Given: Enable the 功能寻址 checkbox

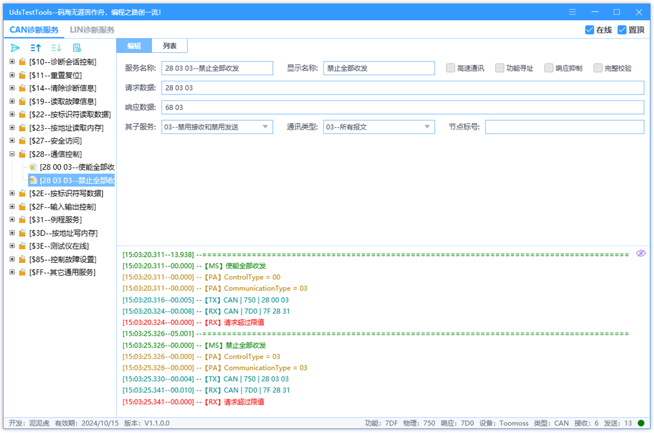Looking at the screenshot, I should click(500, 68).
